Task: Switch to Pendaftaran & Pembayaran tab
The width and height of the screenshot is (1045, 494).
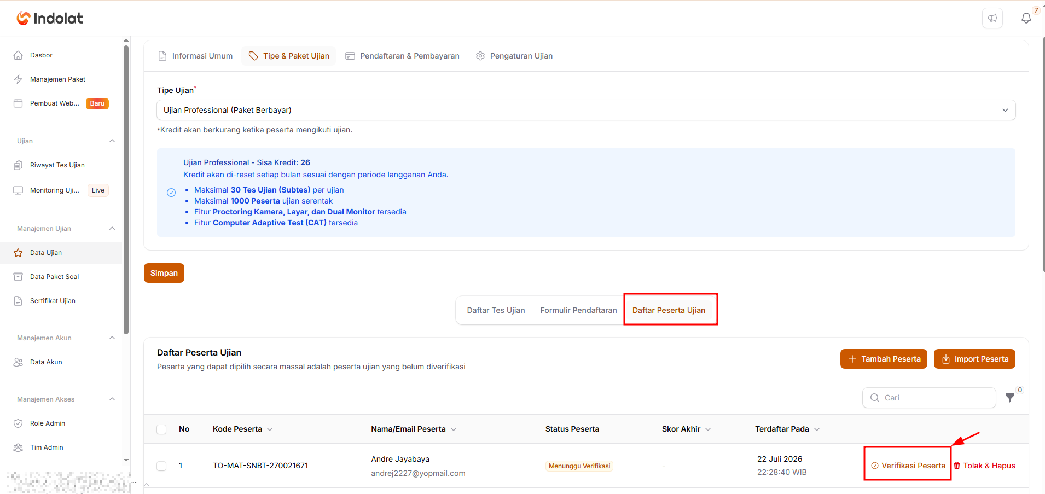Action: (403, 56)
